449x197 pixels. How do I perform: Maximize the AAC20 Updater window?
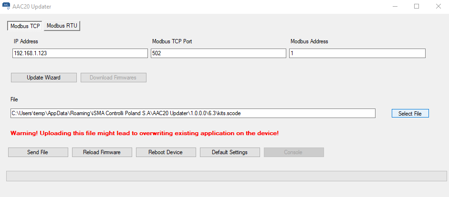pos(417,7)
